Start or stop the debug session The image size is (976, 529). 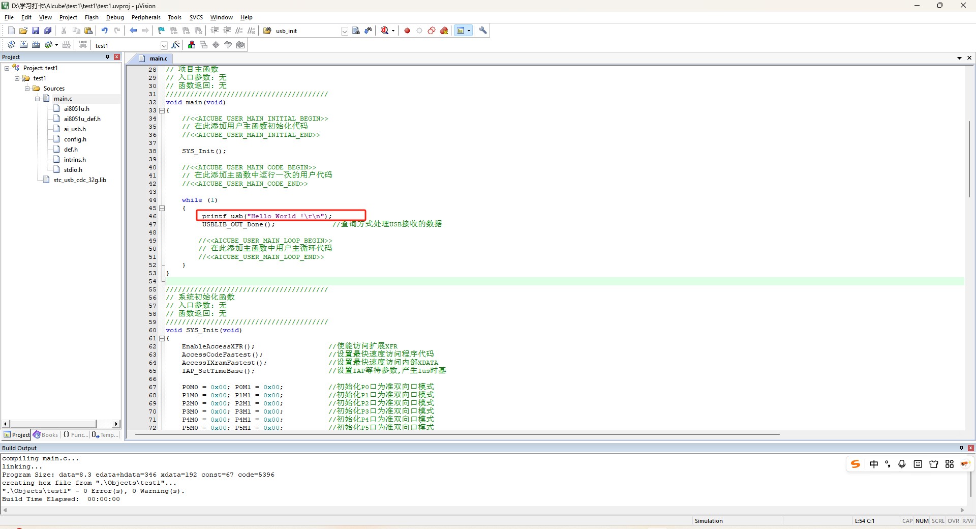point(385,31)
